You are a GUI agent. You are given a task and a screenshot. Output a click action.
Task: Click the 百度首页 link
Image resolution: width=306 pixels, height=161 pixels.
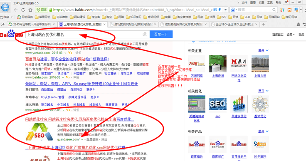click(x=278, y=35)
